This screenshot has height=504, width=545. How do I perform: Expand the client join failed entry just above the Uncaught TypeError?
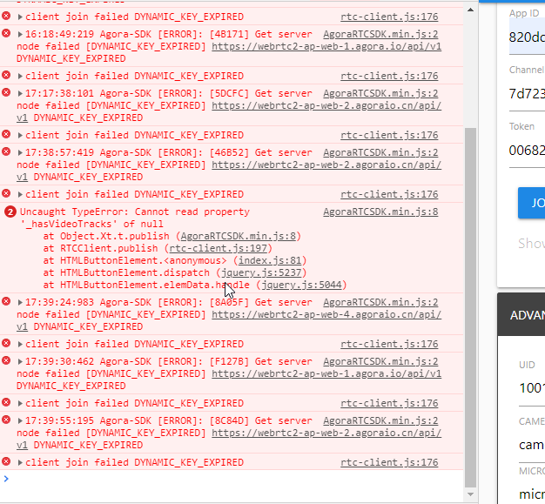pyautogui.click(x=20, y=195)
